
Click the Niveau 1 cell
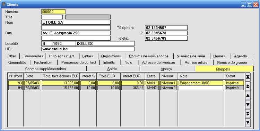[x=168, y=83]
